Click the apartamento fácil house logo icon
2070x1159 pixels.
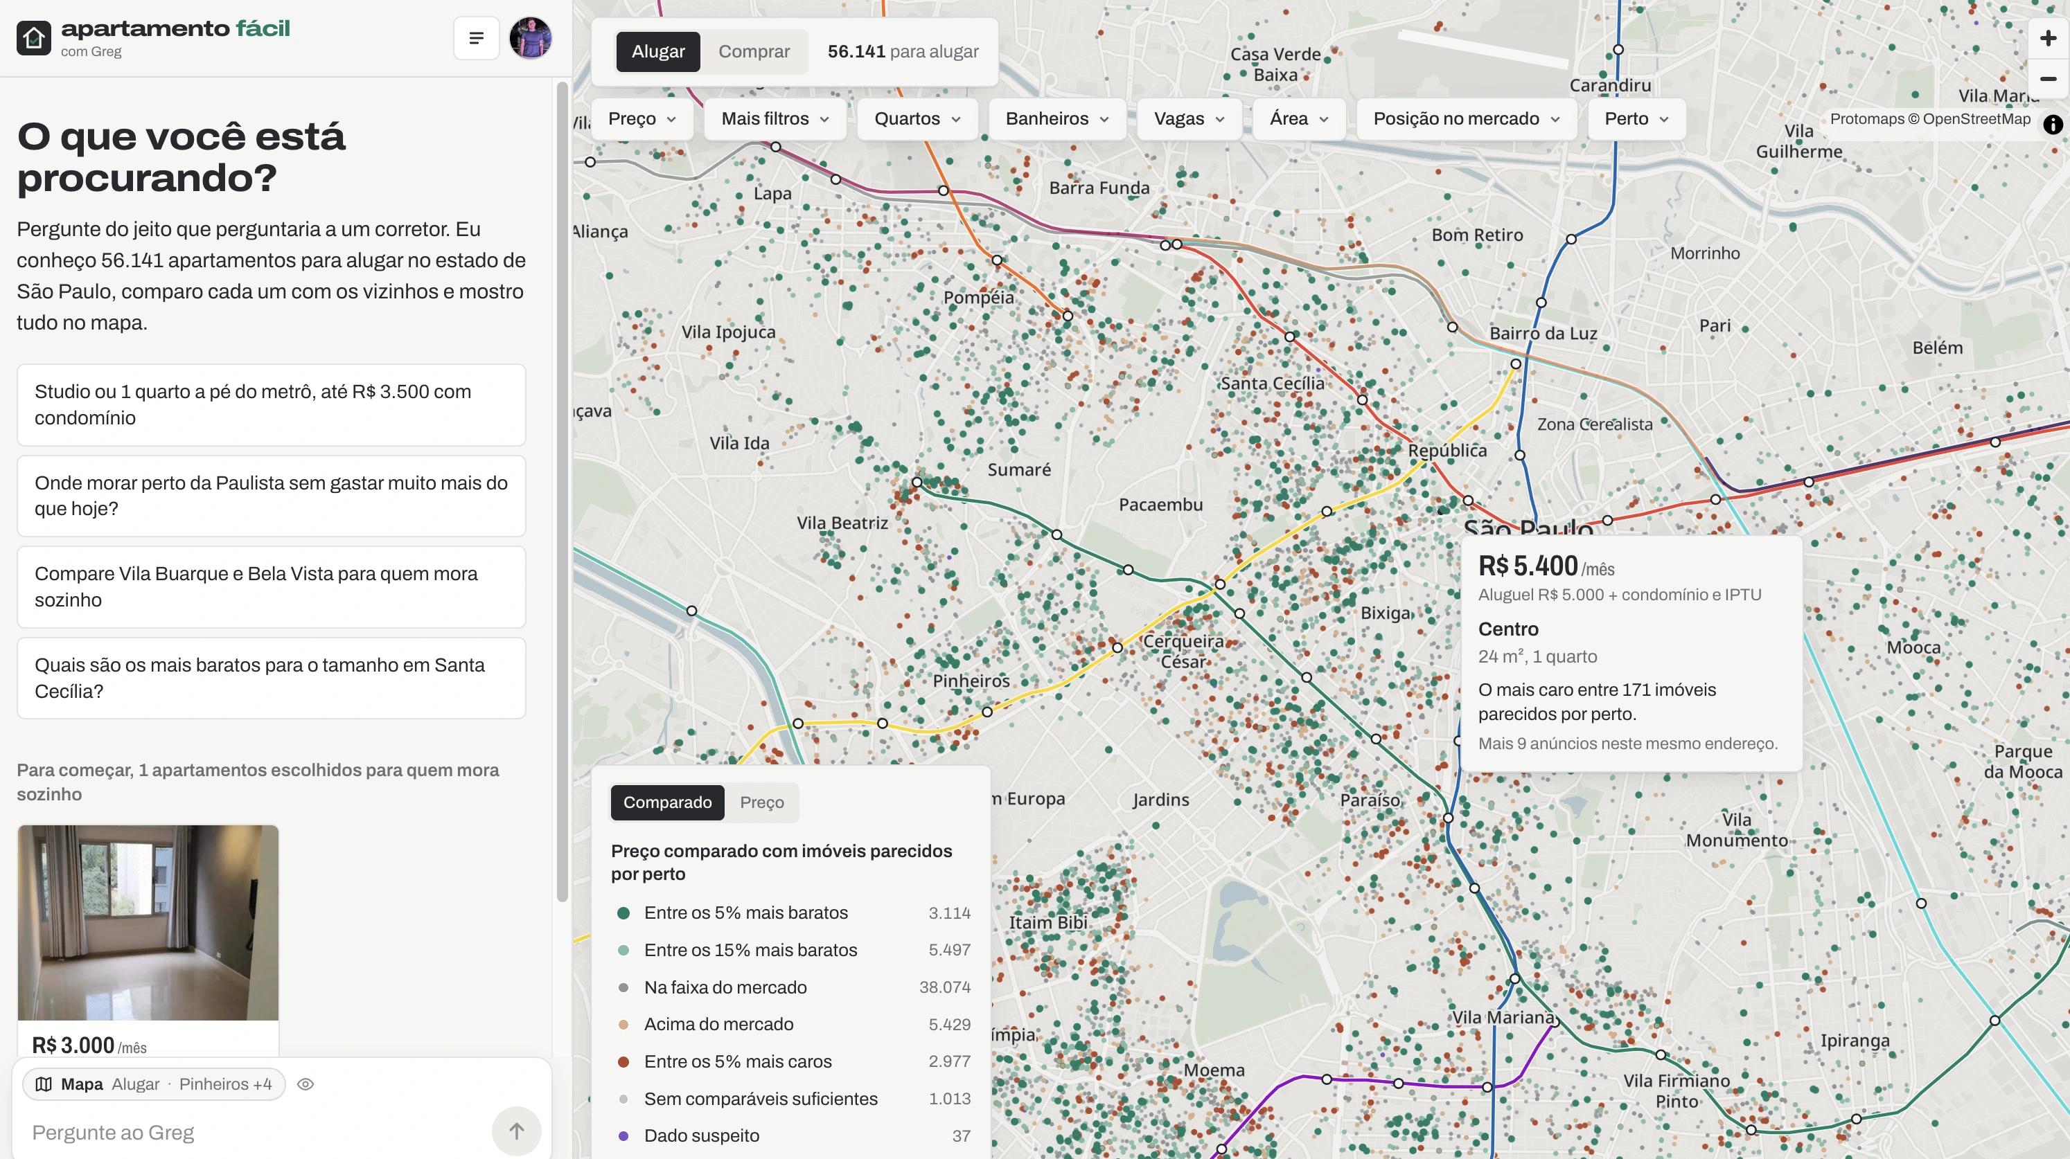(x=34, y=38)
